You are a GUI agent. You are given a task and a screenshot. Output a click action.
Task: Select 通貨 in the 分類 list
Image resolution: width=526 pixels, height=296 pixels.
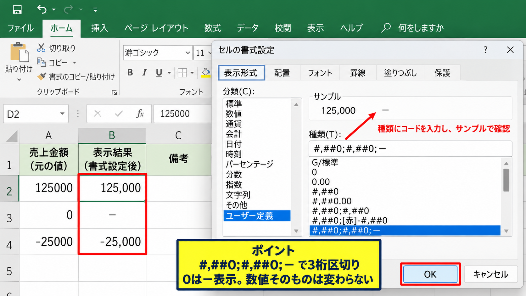tap(233, 124)
